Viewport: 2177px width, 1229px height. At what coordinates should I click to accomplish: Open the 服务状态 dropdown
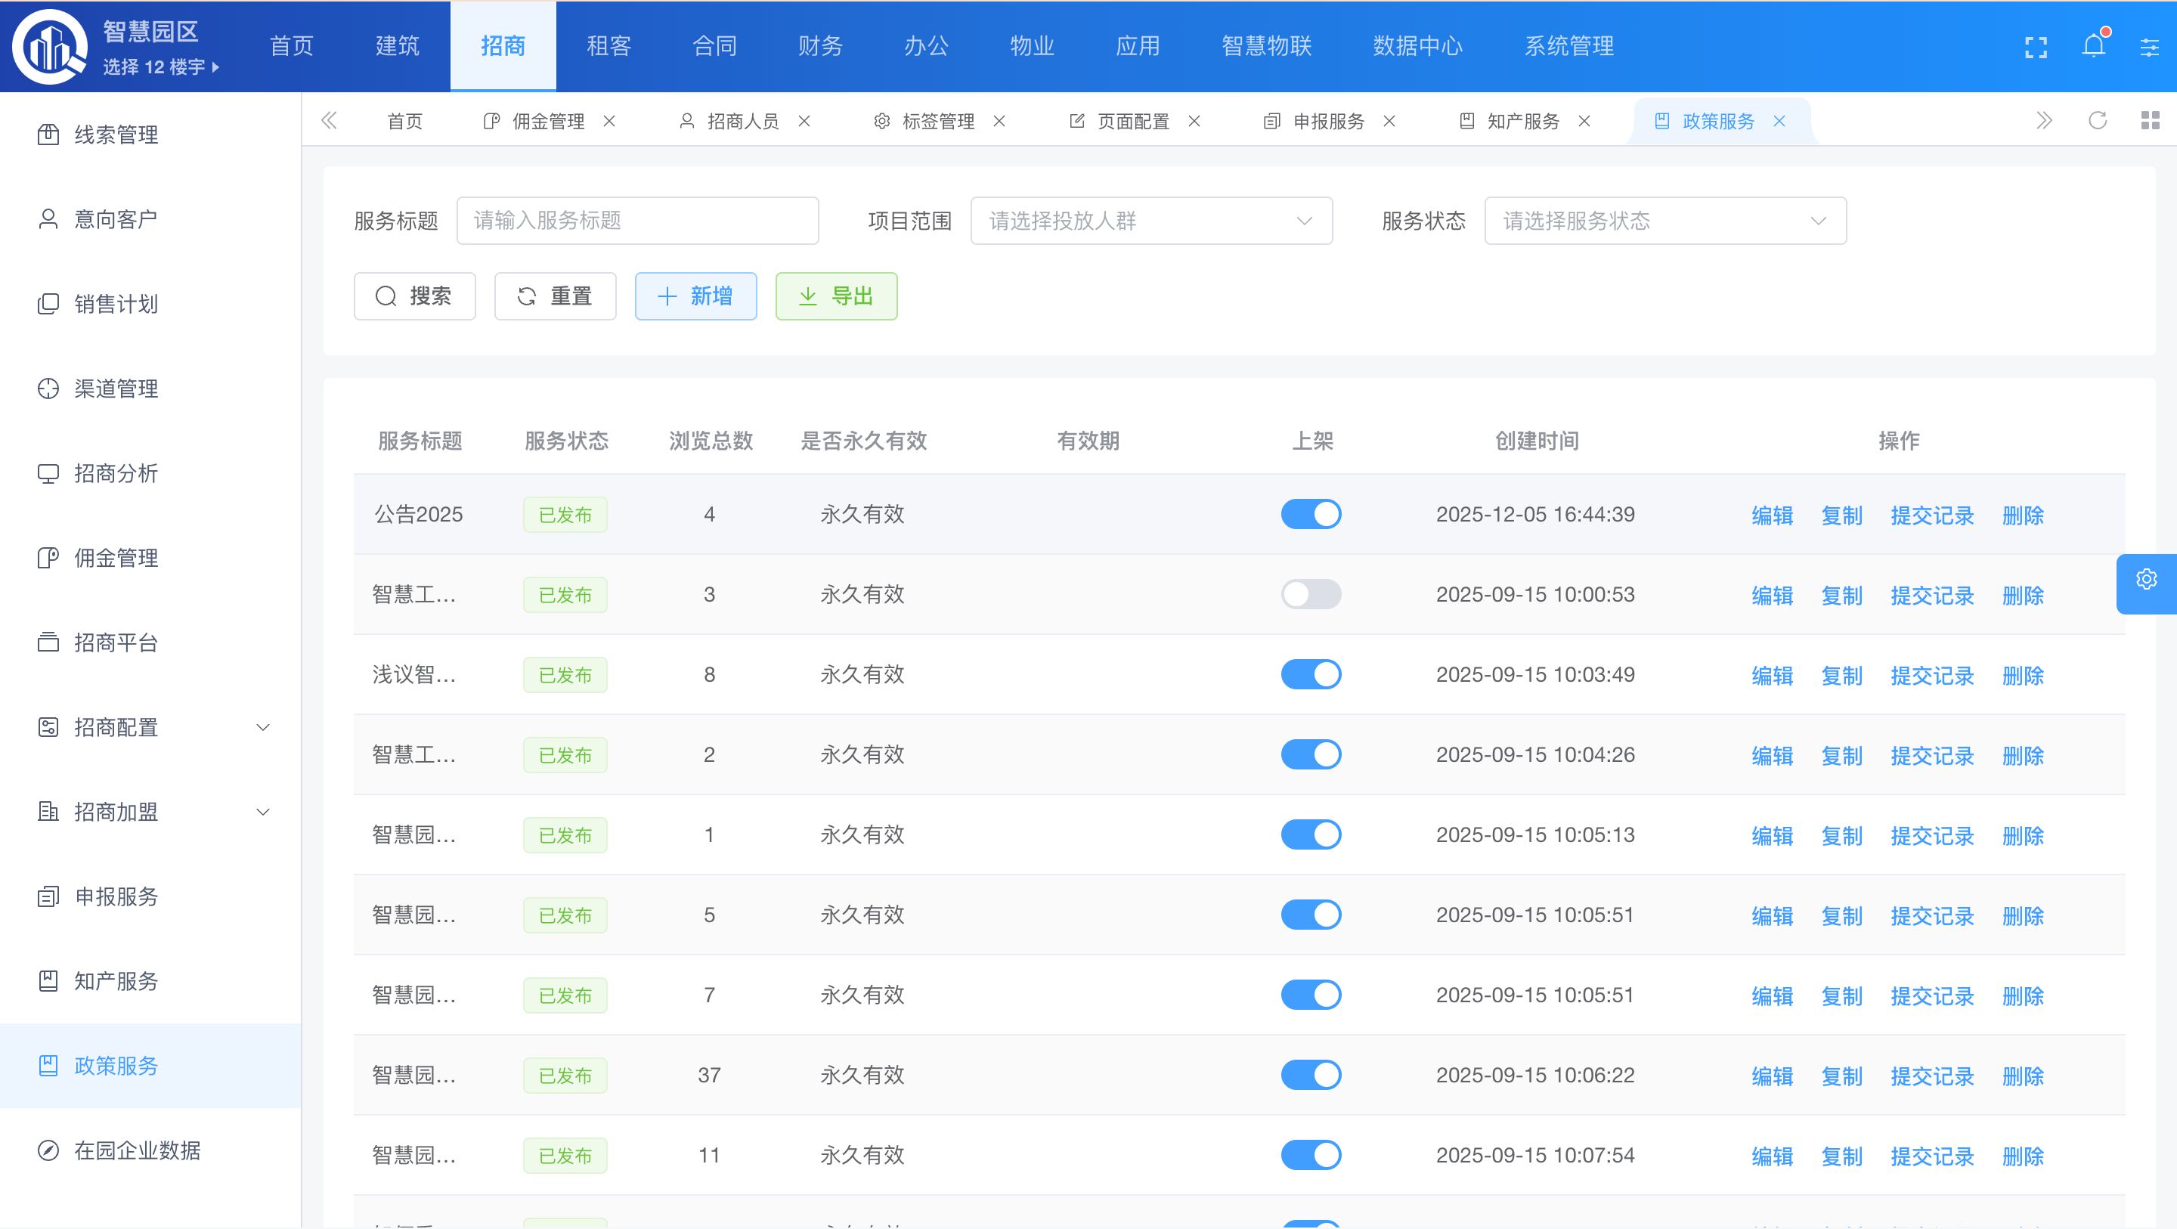(x=1664, y=221)
